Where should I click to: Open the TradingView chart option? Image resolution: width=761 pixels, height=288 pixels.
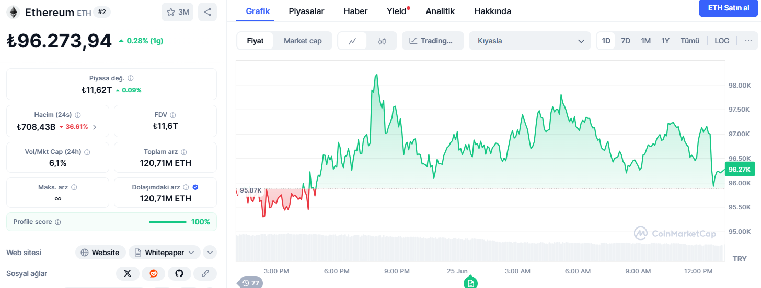pos(433,41)
